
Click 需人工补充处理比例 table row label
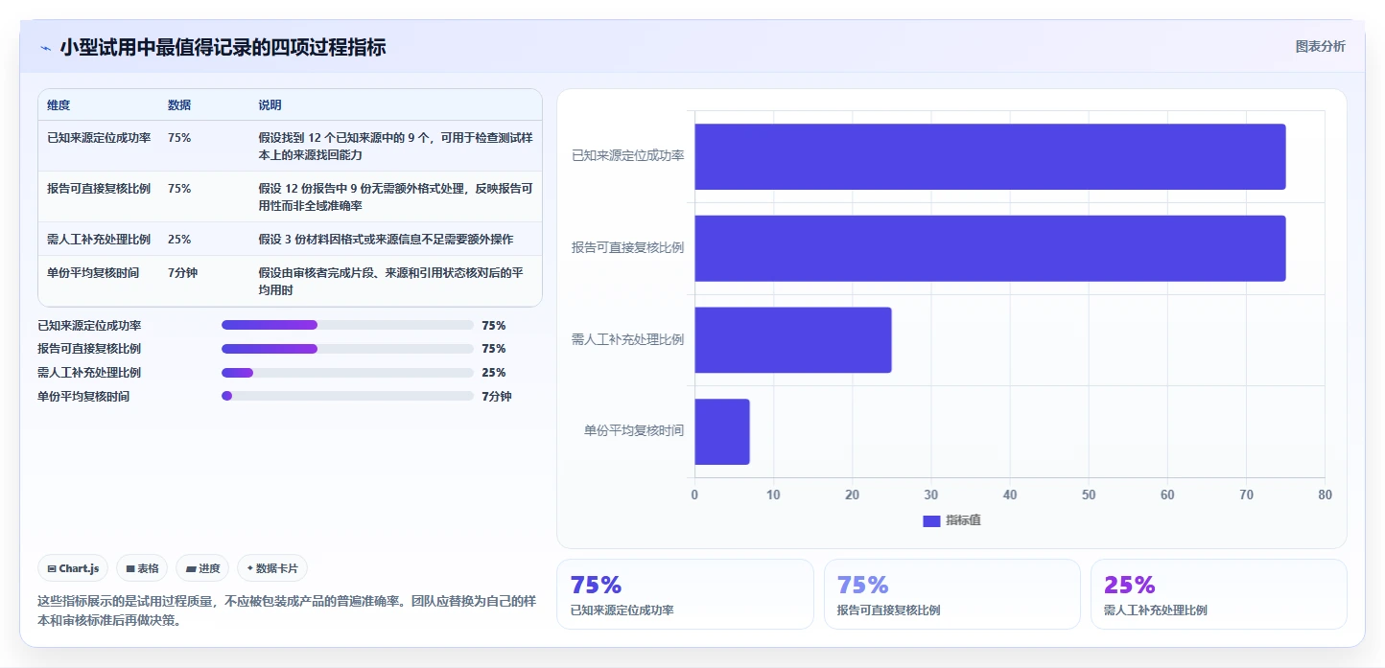(99, 240)
